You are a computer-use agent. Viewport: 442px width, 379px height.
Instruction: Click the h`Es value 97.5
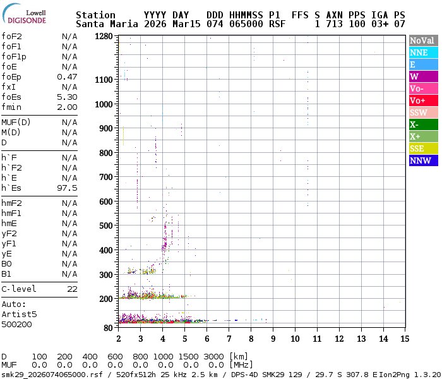click(67, 188)
